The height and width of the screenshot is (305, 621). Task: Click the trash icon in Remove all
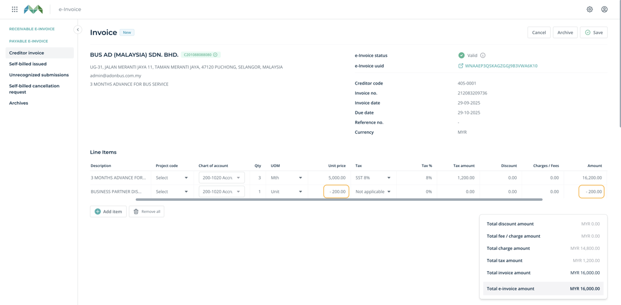coord(136,212)
